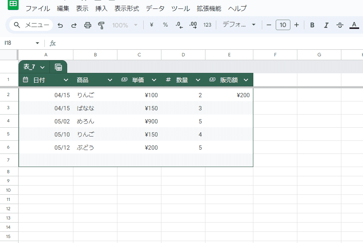Select the 05/02 date cell
The width and height of the screenshot is (363, 243).
coord(46,121)
